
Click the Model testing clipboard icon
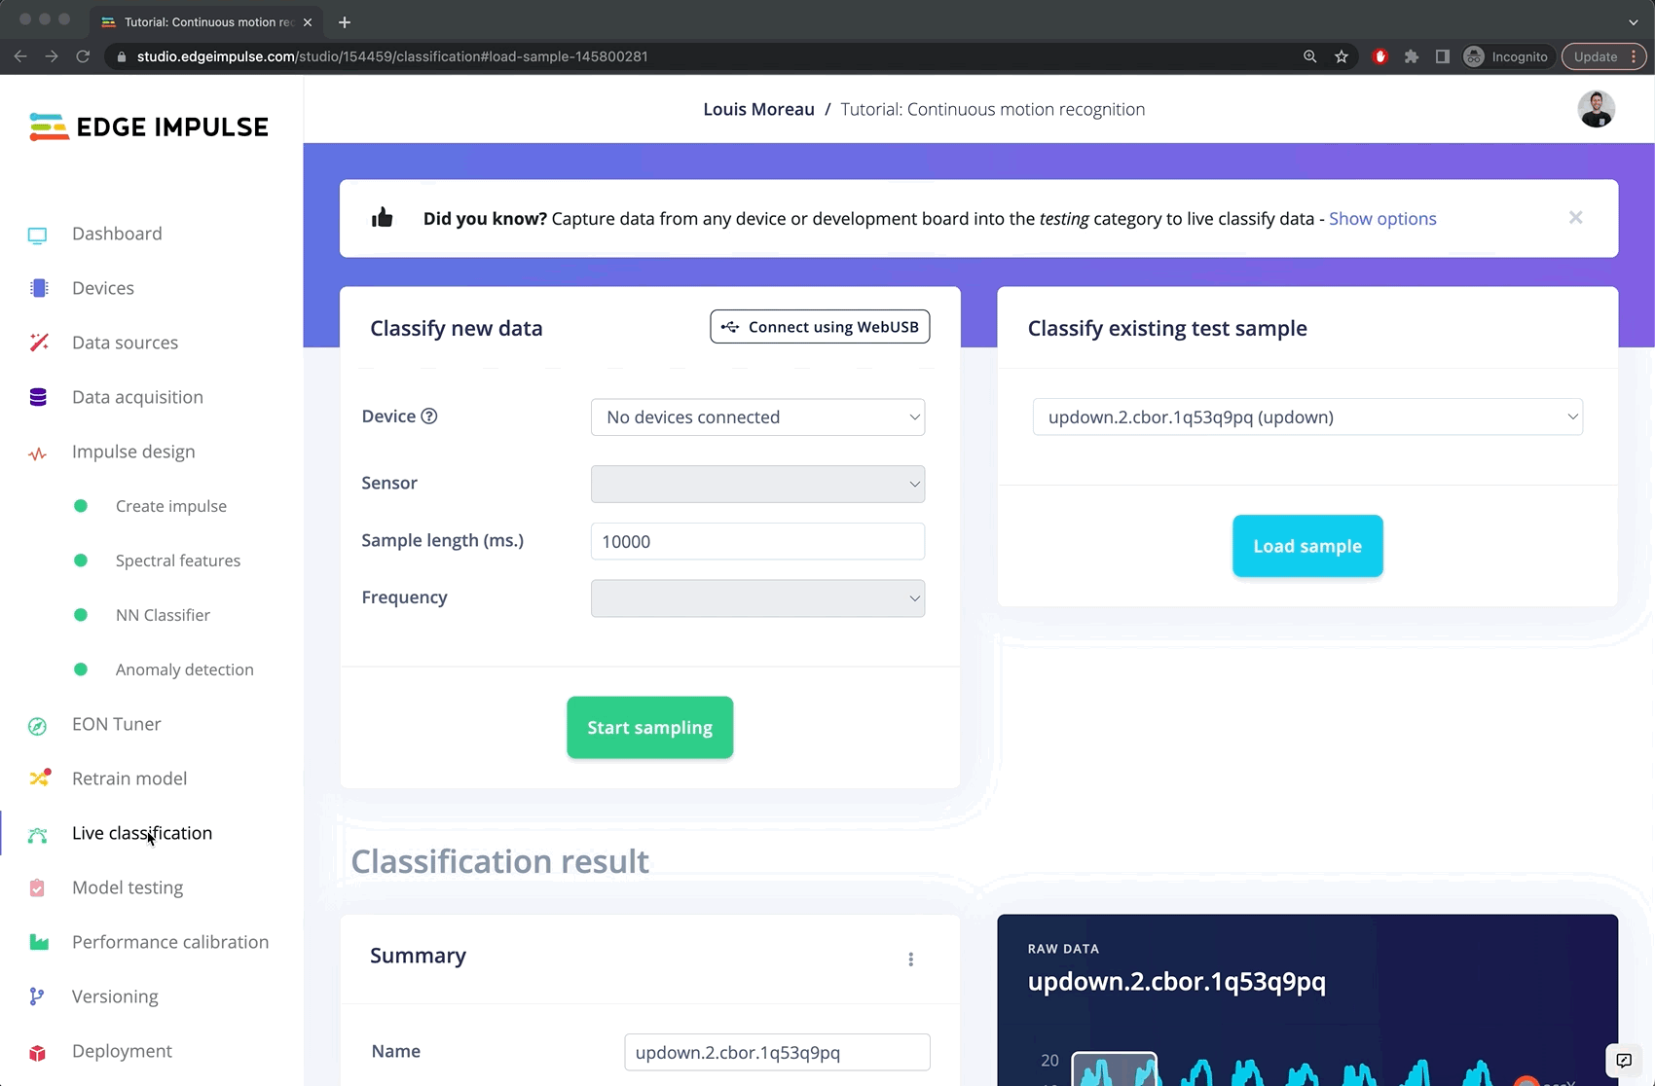click(37, 887)
